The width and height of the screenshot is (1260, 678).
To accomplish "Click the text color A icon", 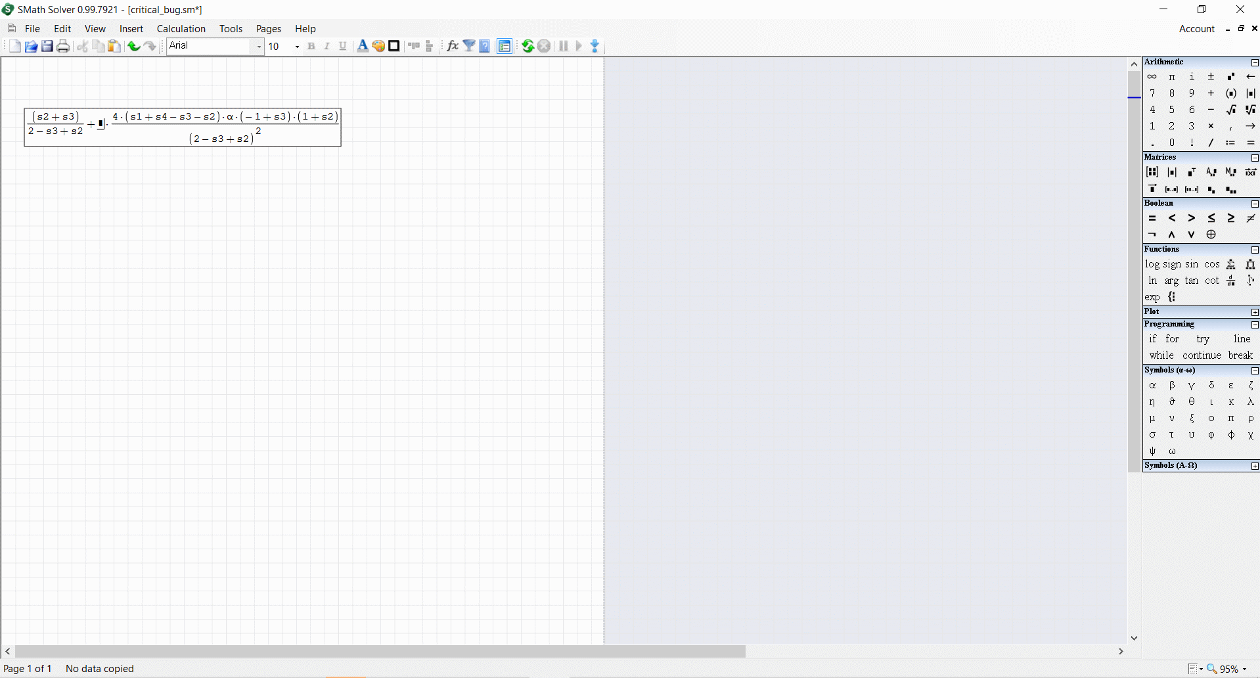I will 362,46.
